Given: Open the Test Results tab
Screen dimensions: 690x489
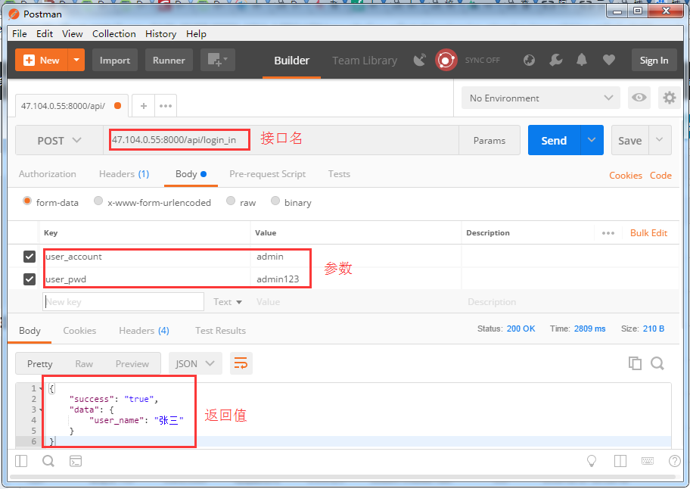Looking at the screenshot, I should [x=220, y=331].
